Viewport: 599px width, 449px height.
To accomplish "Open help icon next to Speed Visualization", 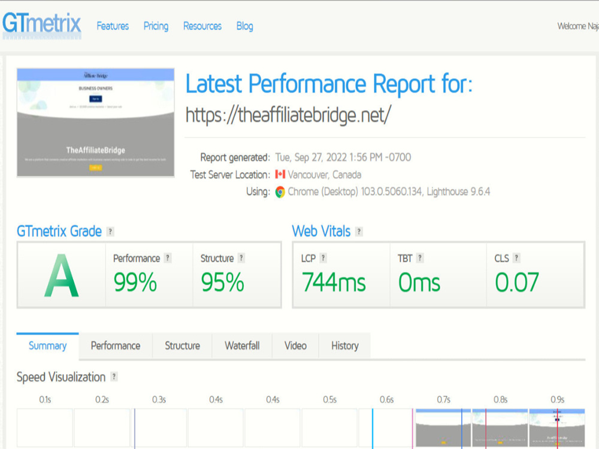I will pyautogui.click(x=114, y=377).
